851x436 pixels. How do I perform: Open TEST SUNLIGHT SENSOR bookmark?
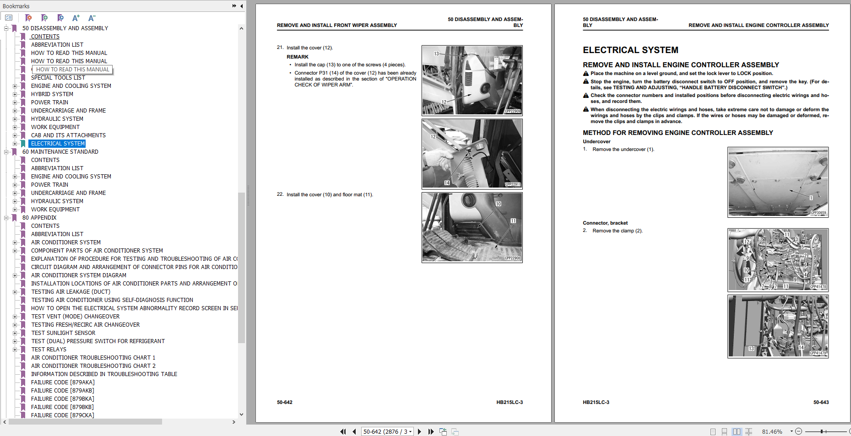pyautogui.click(x=63, y=333)
